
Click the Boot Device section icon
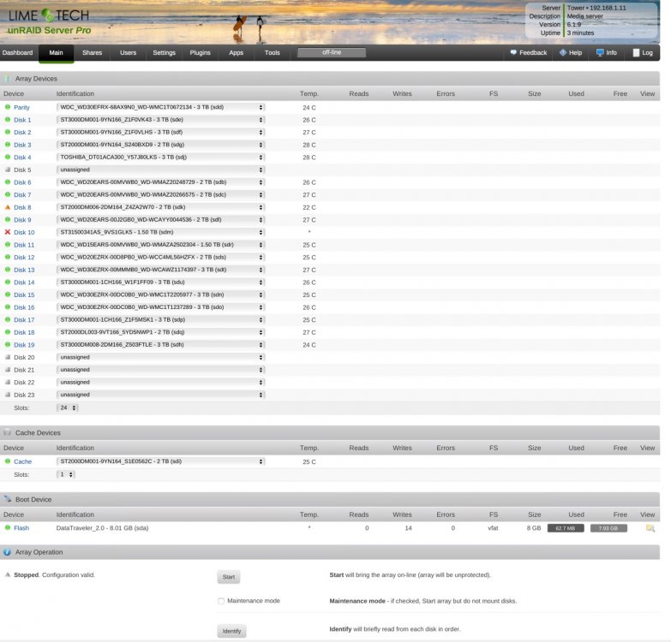click(x=7, y=499)
